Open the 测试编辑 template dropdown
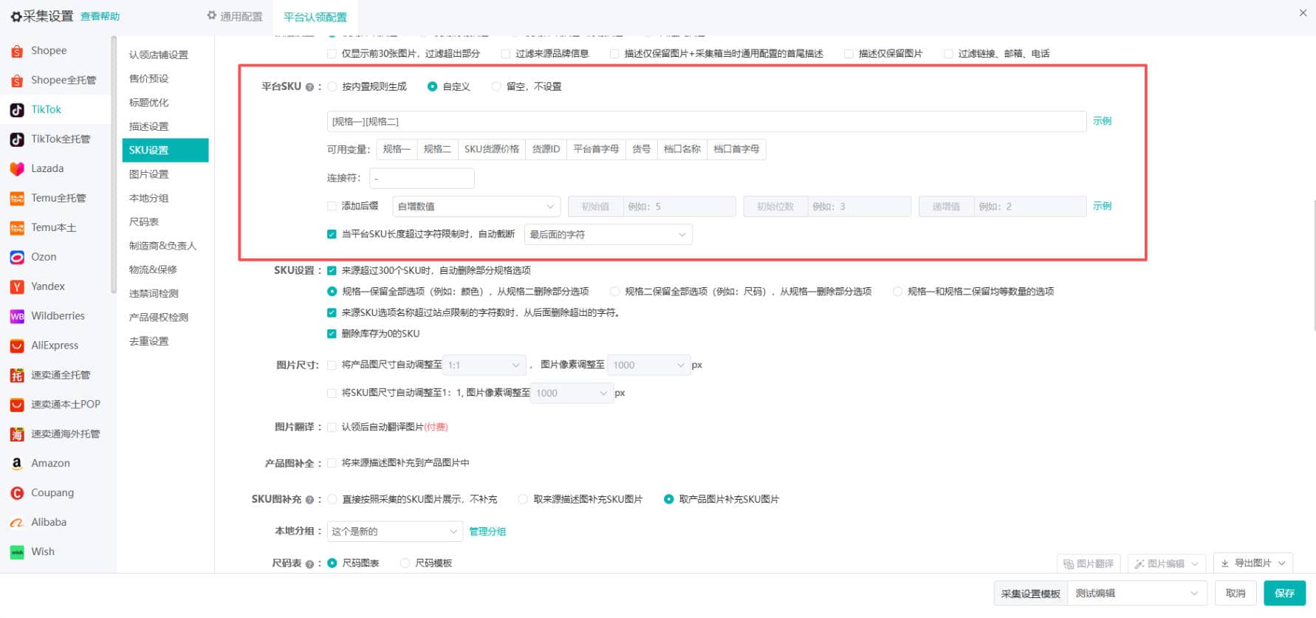The height and width of the screenshot is (618, 1316). click(x=1137, y=594)
